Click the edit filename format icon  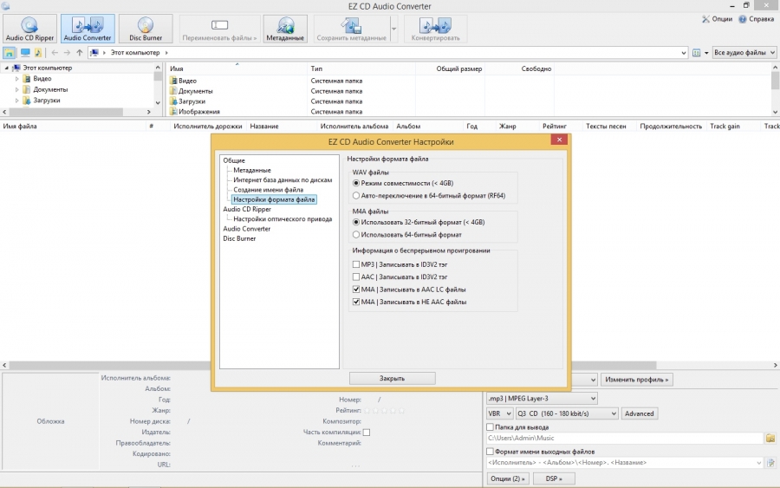tap(770, 463)
